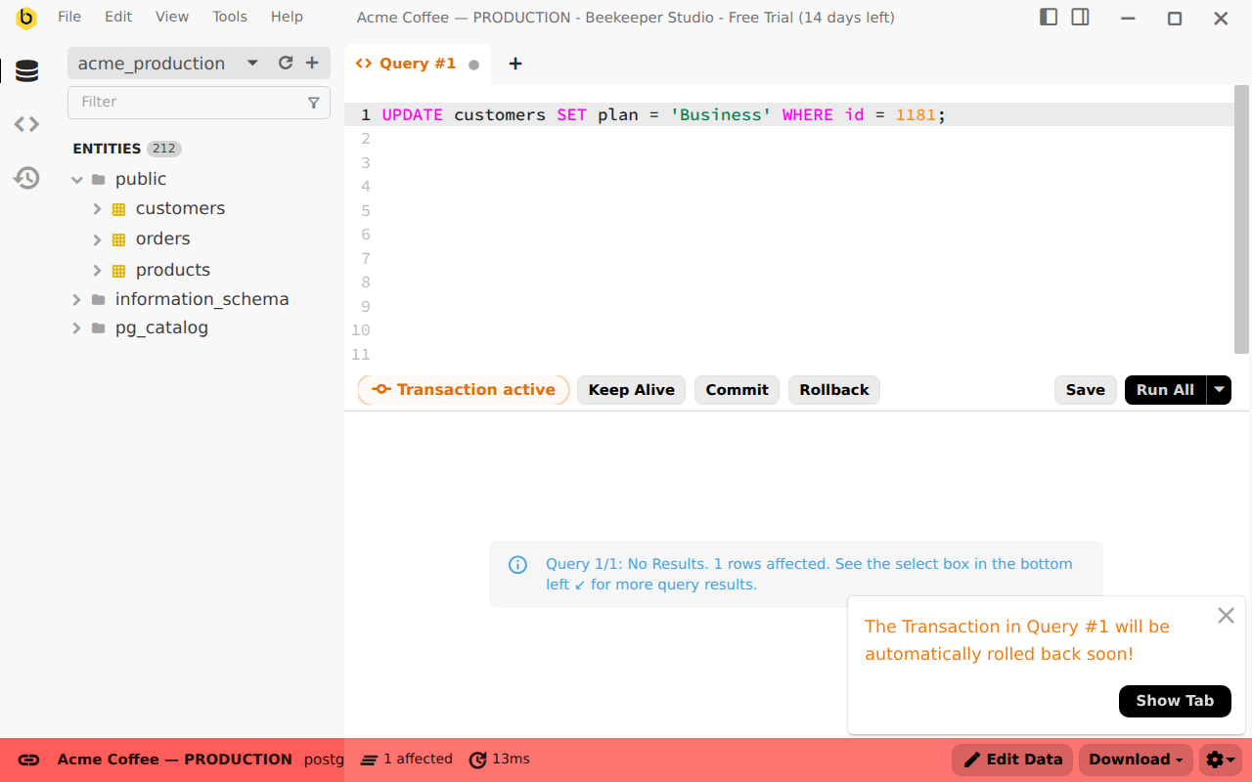Expand the products table

(x=97, y=270)
